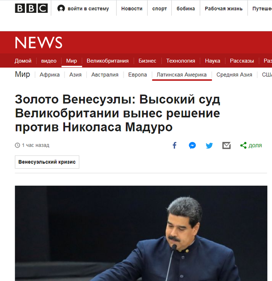This screenshot has height=281, width=272.
Task: Click войти в систему sign-in link
Action: click(88, 9)
